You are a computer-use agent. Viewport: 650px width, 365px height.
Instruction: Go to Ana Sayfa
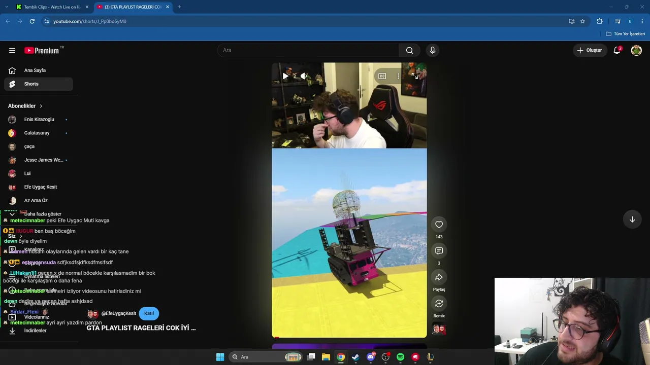(39, 70)
